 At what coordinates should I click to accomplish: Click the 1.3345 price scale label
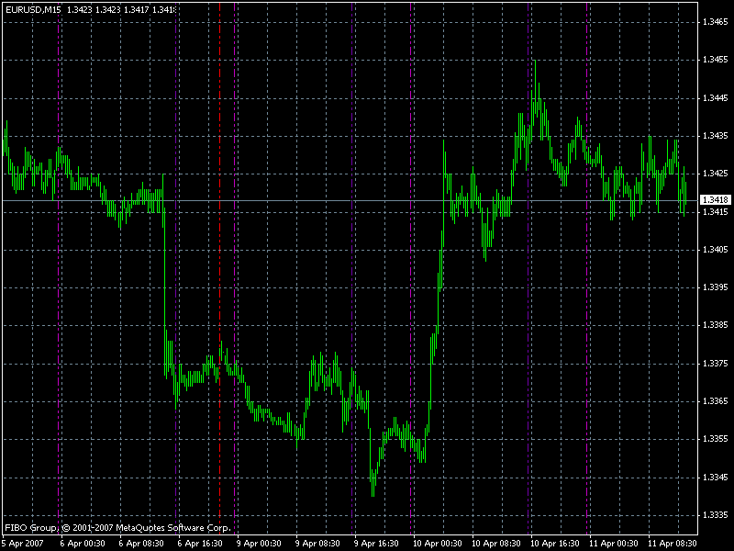tap(716, 478)
